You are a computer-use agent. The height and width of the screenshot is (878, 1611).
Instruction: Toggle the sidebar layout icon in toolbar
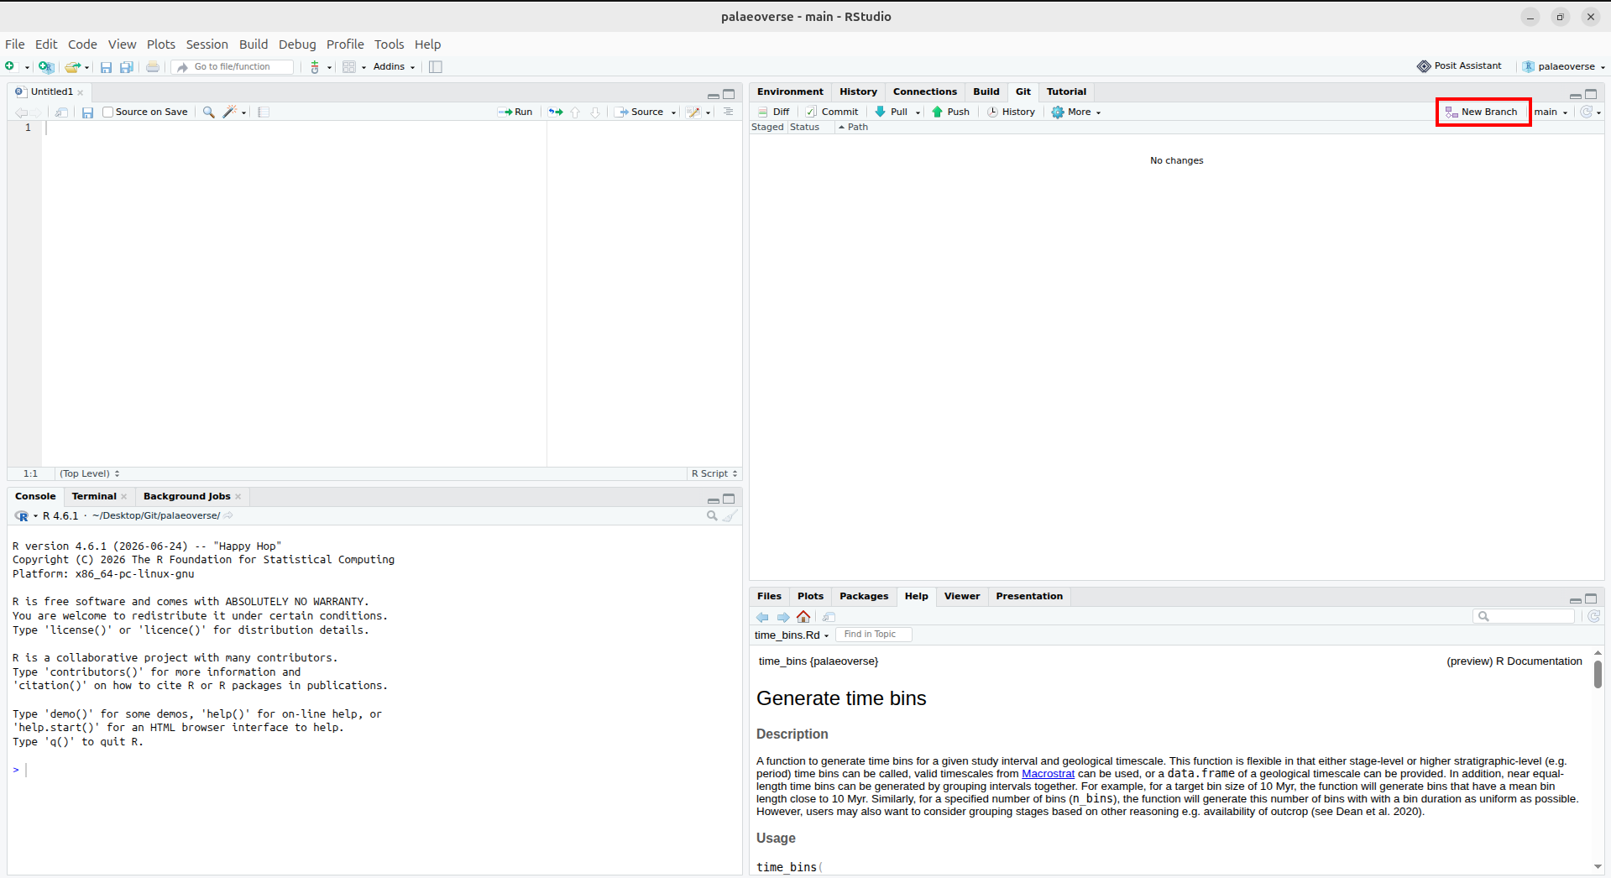click(x=436, y=67)
